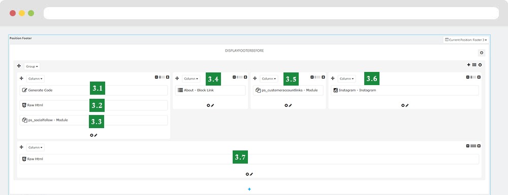508x195 pixels.
Task: Click the move handle of the Generate Code column
Action: coord(22,78)
